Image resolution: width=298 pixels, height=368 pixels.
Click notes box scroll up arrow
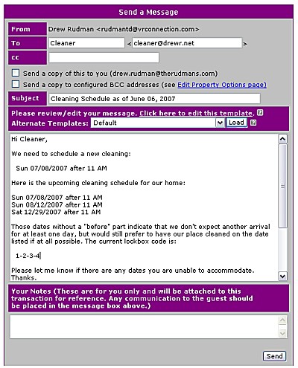pos(282,320)
